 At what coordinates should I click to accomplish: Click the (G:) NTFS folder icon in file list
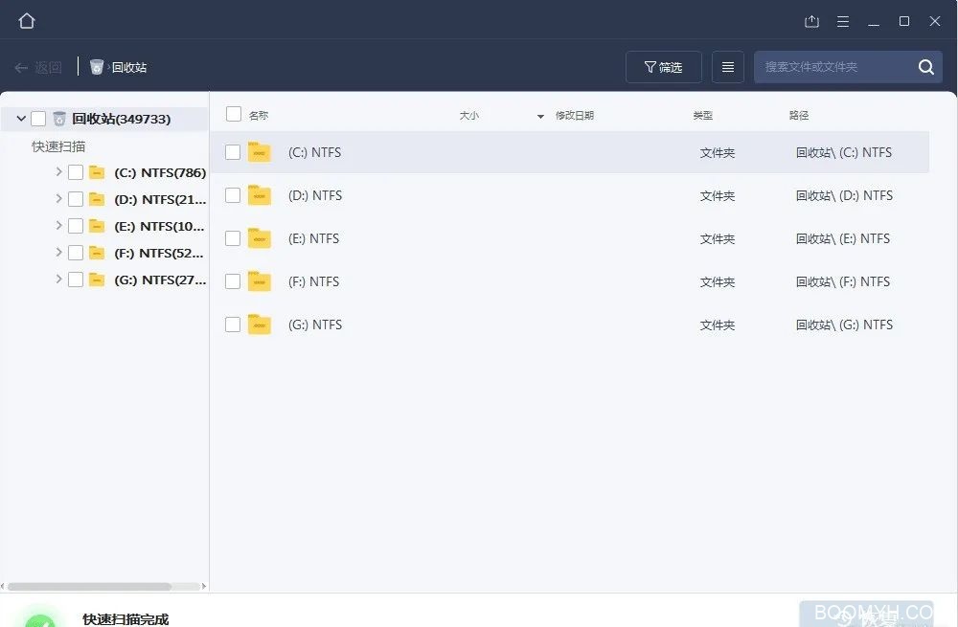[260, 325]
